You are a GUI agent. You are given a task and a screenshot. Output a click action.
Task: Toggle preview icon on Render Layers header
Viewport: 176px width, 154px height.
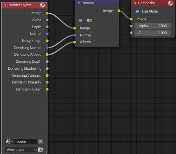pos(42,5)
